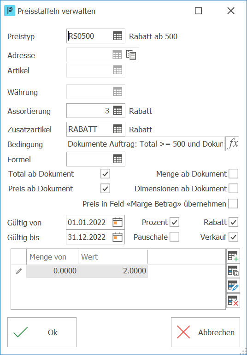Click the Menge von column header

(52, 257)
